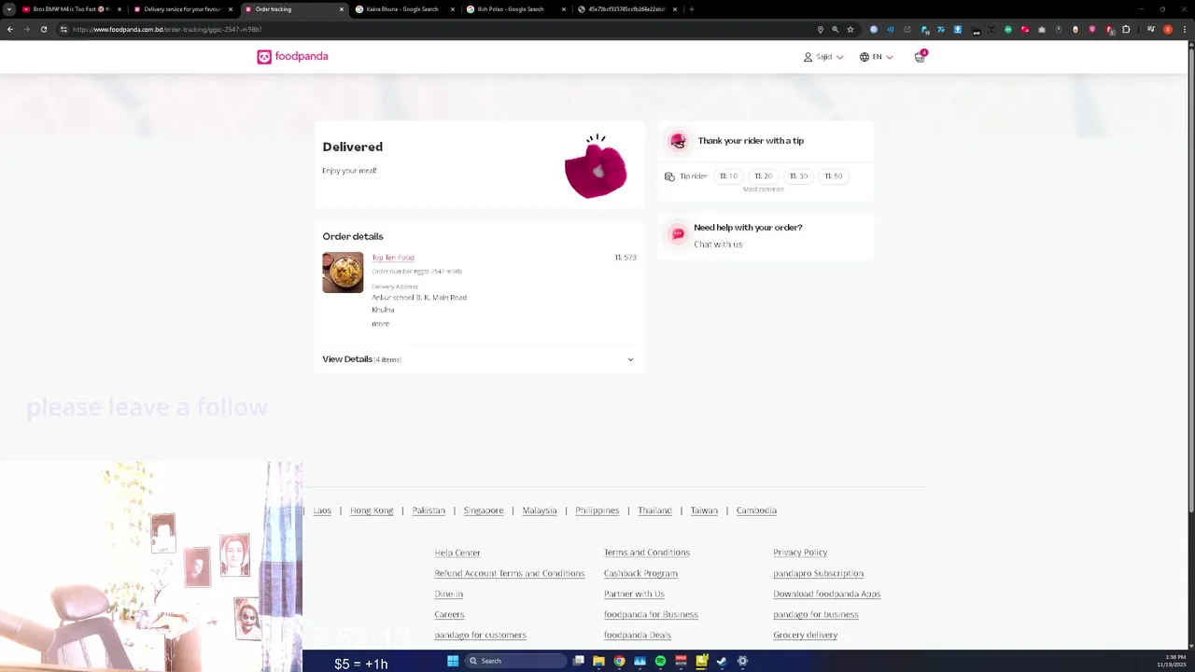This screenshot has width=1195, height=672.
Task: Open Spotify from the taskbar
Action: click(660, 661)
